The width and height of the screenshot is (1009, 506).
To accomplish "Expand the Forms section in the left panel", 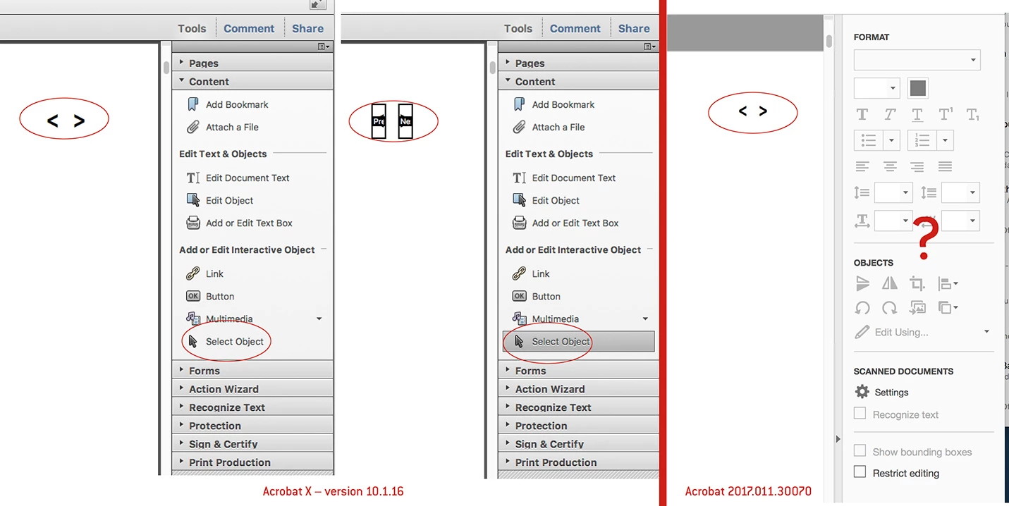I will [x=252, y=370].
